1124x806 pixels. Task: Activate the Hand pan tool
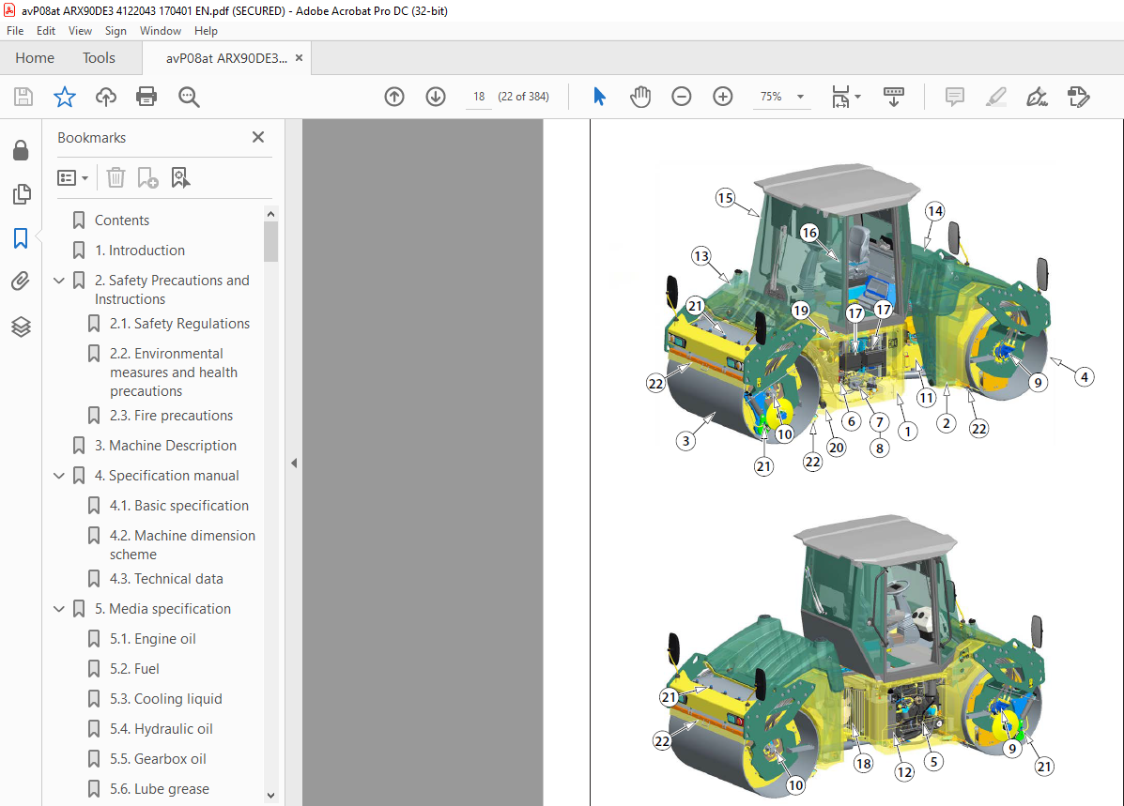point(640,97)
